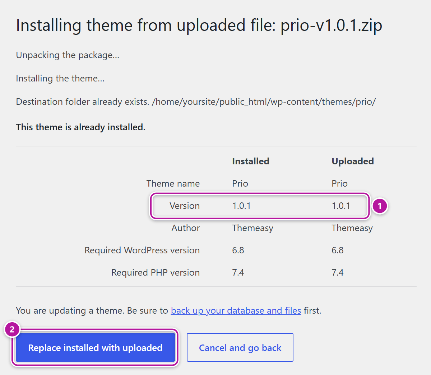Image resolution: width=431 pixels, height=375 pixels.
Task: Click uploaded PHP version '7.4'
Action: pos(338,272)
